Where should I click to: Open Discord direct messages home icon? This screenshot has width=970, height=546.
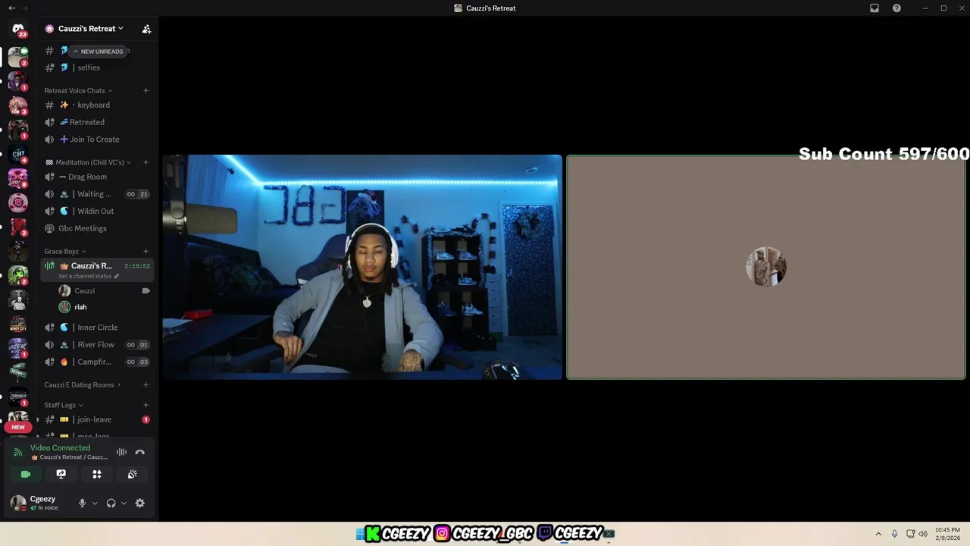tap(18, 29)
